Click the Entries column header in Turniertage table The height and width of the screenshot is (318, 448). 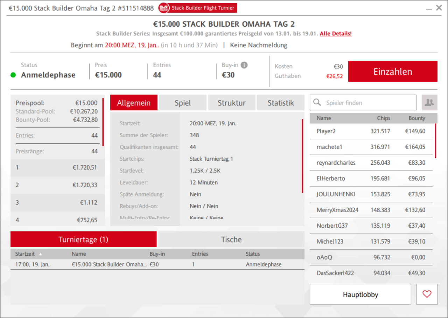click(200, 254)
